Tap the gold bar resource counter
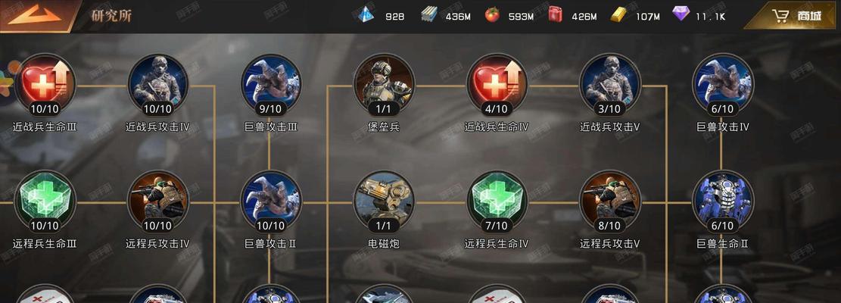The height and width of the screenshot is (303, 841). pos(635,16)
